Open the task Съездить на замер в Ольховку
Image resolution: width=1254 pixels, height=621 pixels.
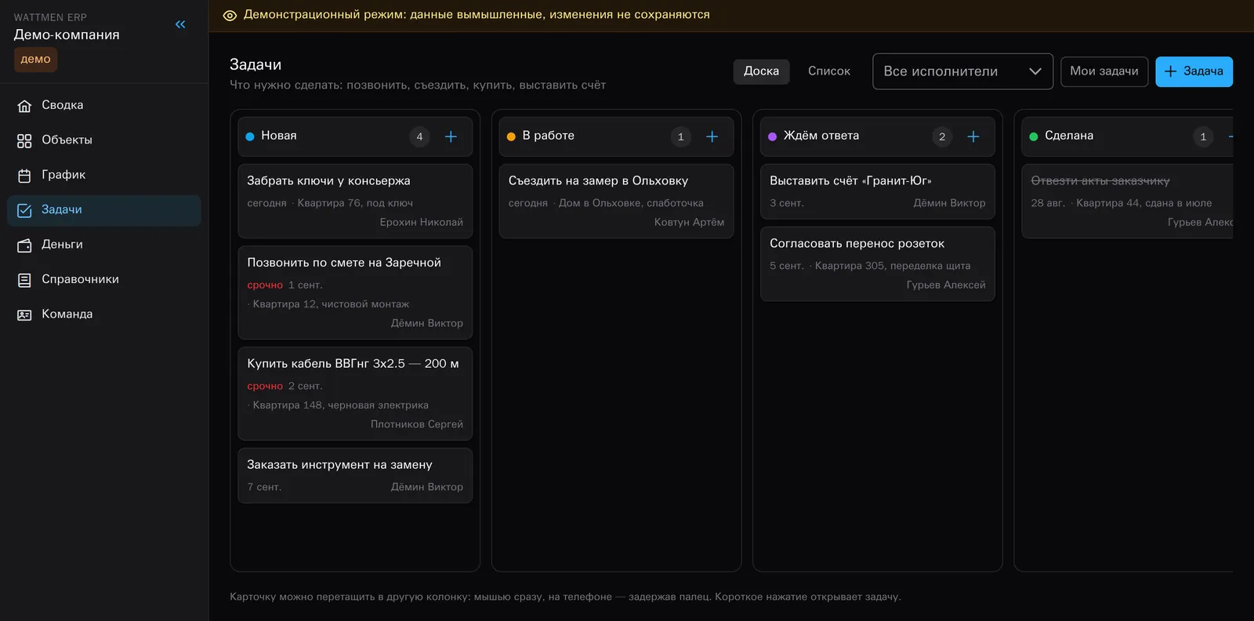(x=616, y=201)
